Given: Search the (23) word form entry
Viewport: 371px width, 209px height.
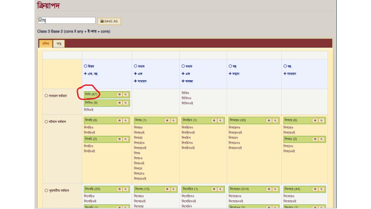Looking at the screenshot, I should click(126, 189).
